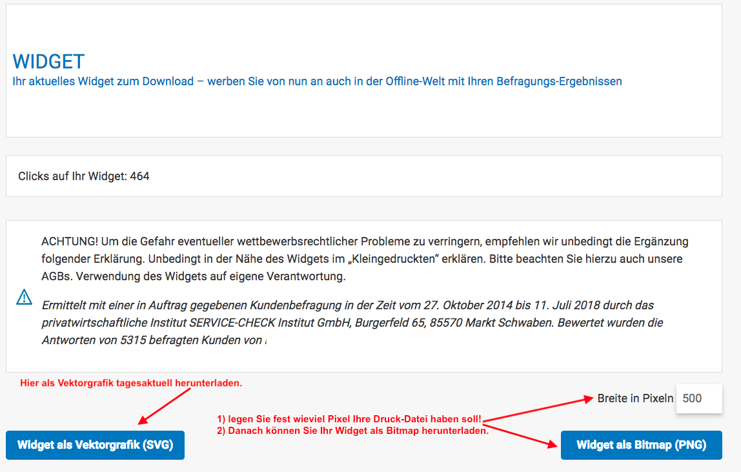Screen dimensions: 741x472
Task: Download widget as Bitmap (PNG)
Action: [641, 445]
